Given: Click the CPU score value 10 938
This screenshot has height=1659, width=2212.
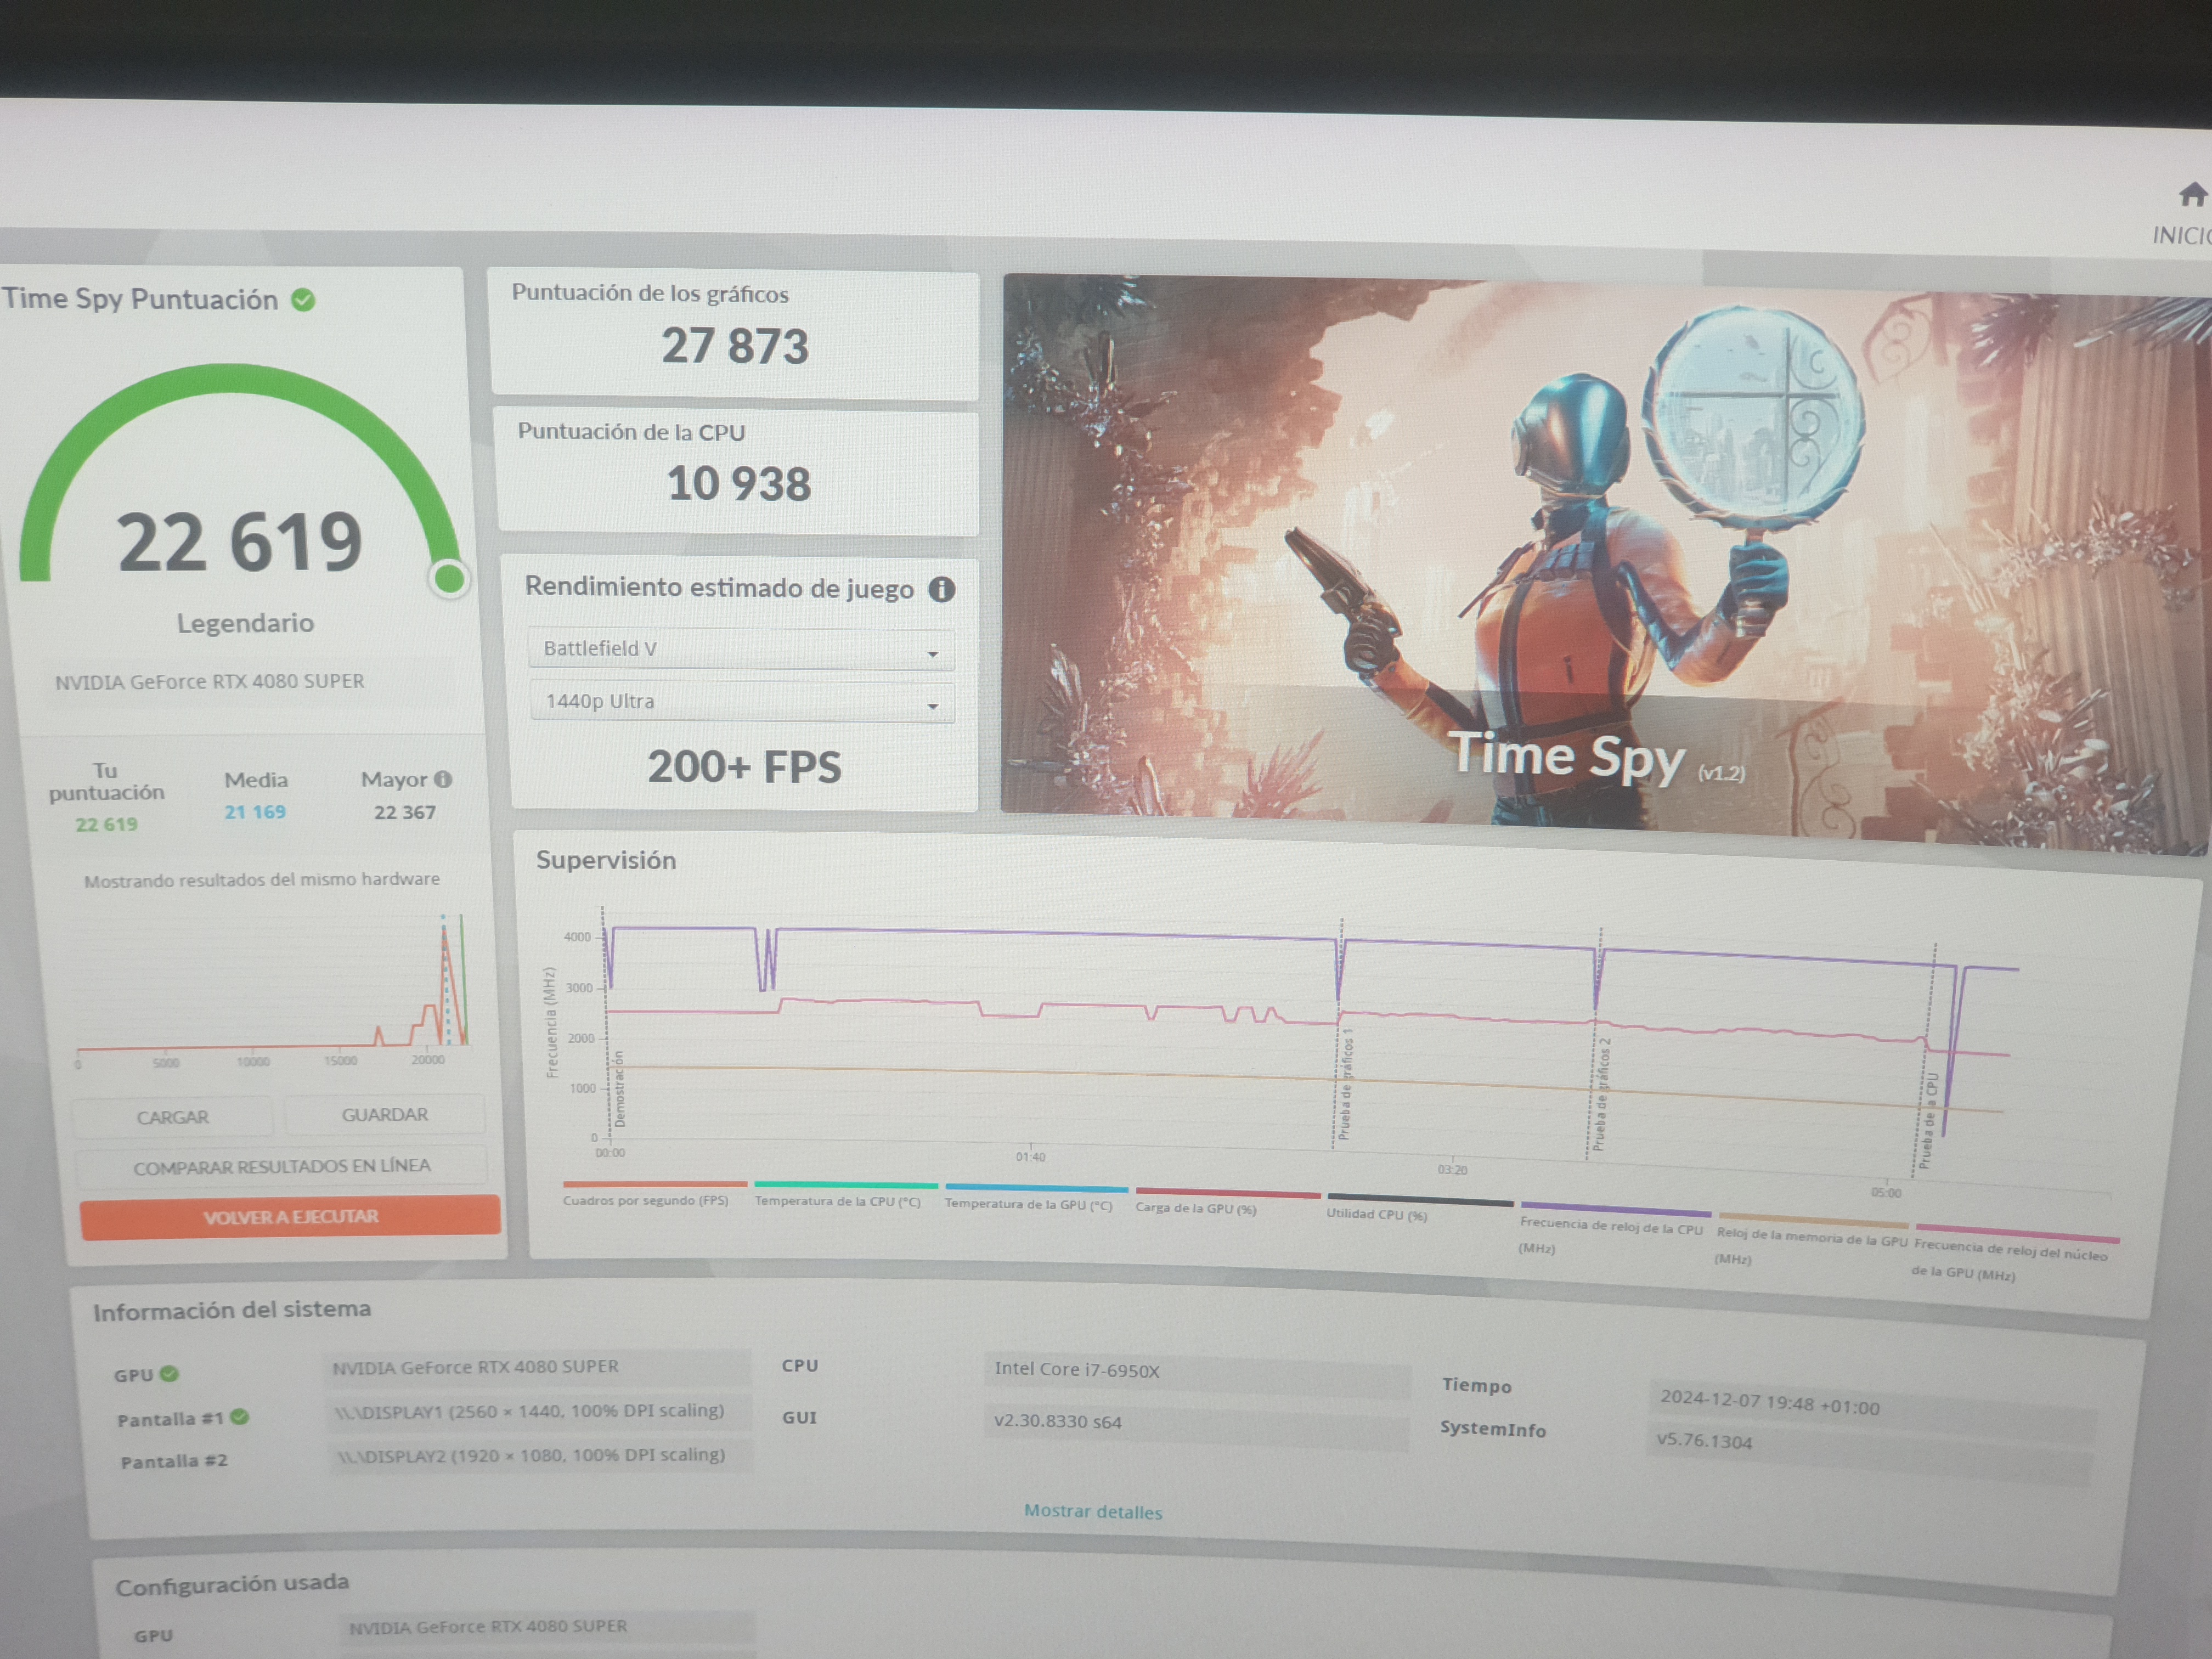Looking at the screenshot, I should [x=739, y=484].
